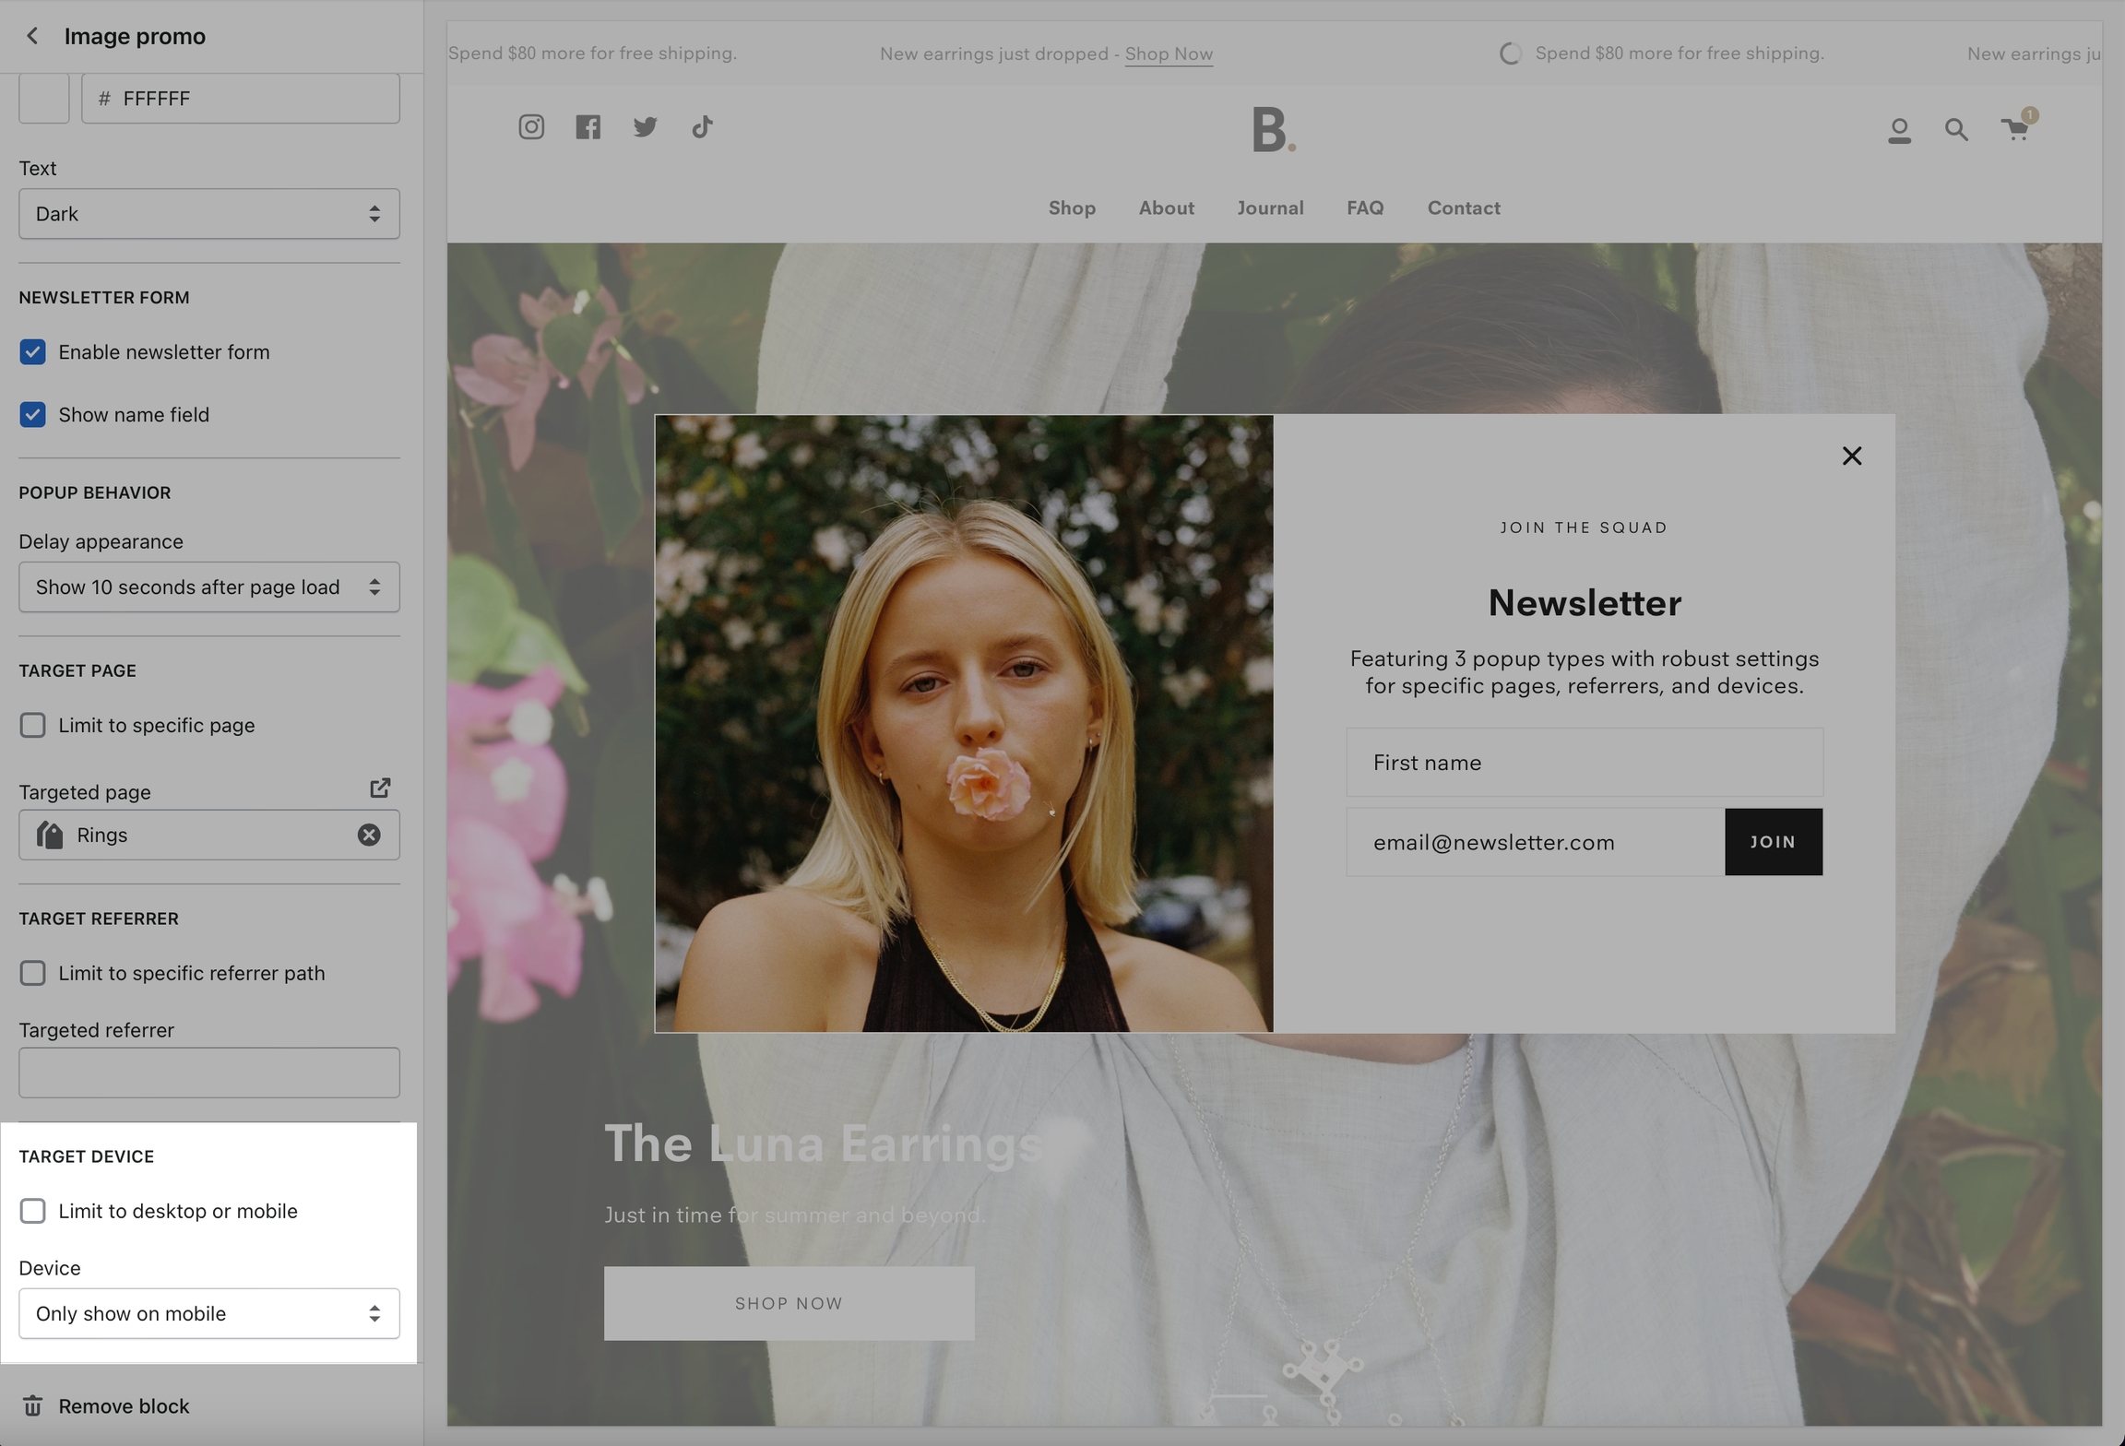Open the Facebook social icon
Image resolution: width=2125 pixels, height=1446 pixels.
[588, 126]
